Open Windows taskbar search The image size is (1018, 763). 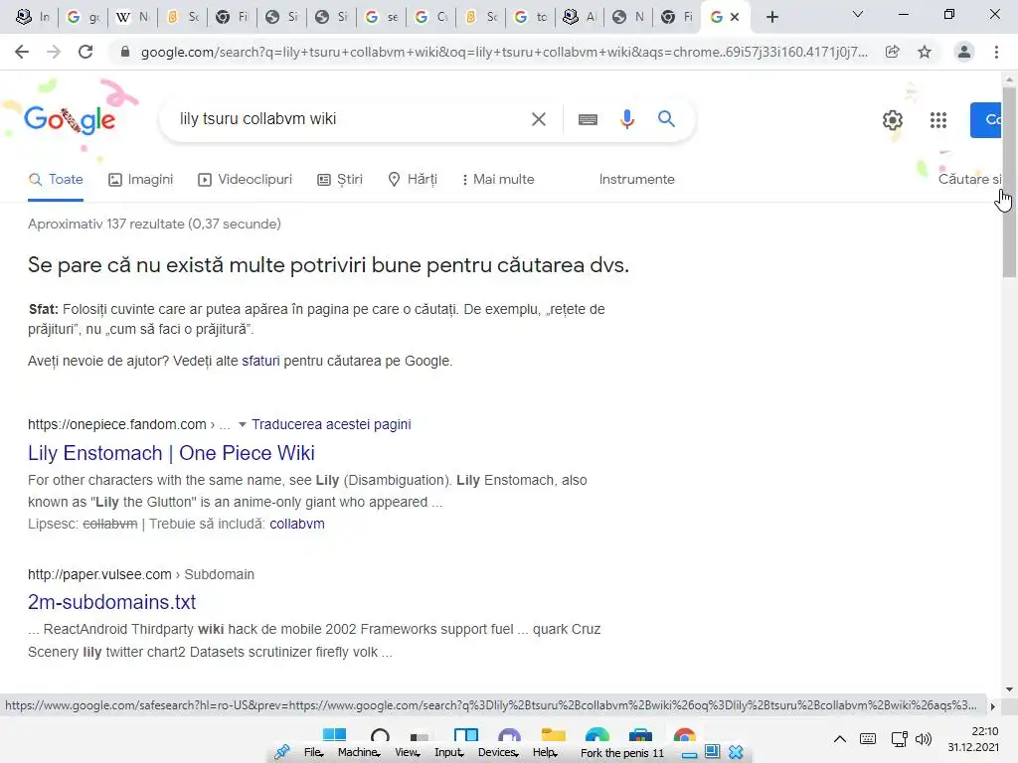point(380,736)
